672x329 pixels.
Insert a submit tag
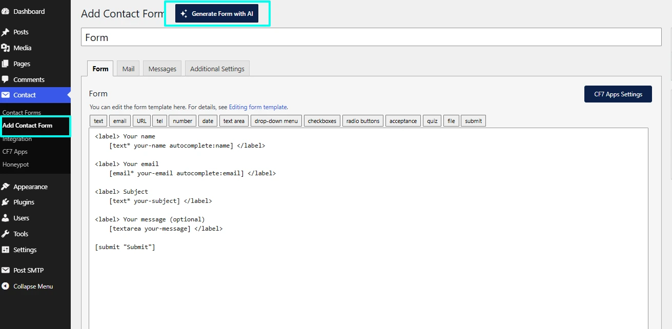(x=473, y=121)
